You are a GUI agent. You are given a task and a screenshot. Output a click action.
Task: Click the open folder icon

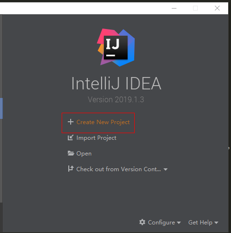pyautogui.click(x=71, y=153)
